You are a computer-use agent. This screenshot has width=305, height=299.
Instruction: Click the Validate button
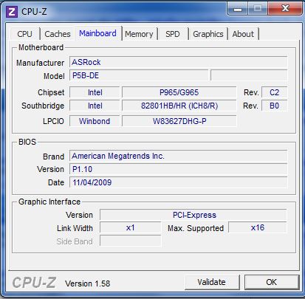(x=212, y=282)
